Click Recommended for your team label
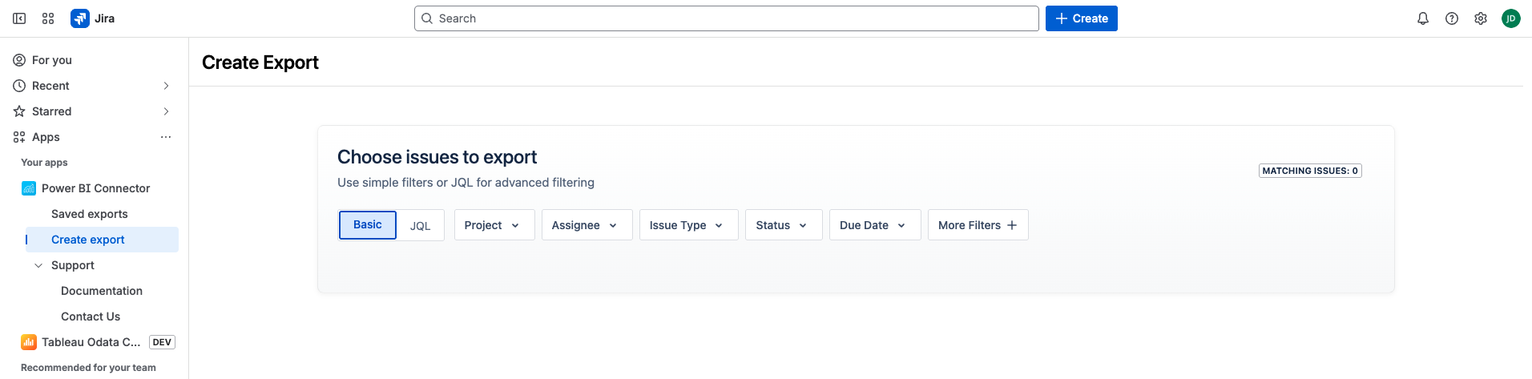This screenshot has height=379, width=1532. pos(88,368)
